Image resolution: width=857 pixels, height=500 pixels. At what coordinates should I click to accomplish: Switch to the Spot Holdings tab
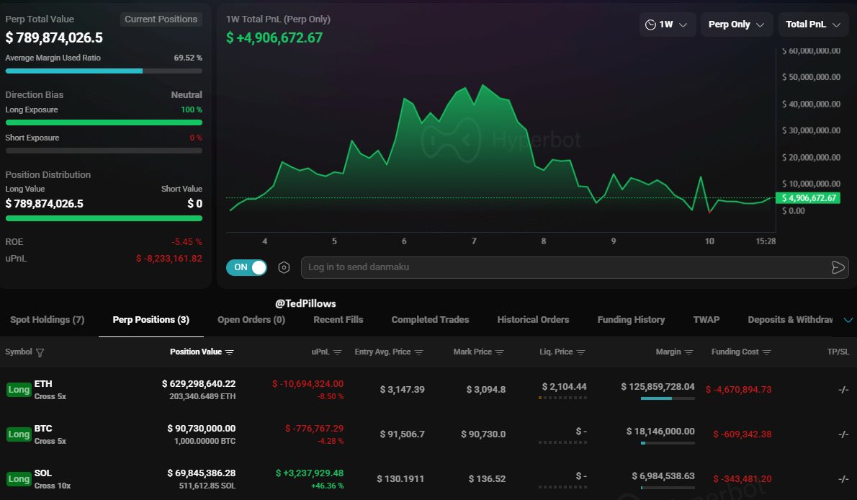coord(46,319)
